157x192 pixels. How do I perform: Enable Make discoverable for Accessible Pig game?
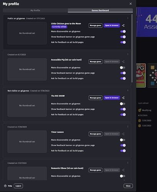click(x=122, y=68)
